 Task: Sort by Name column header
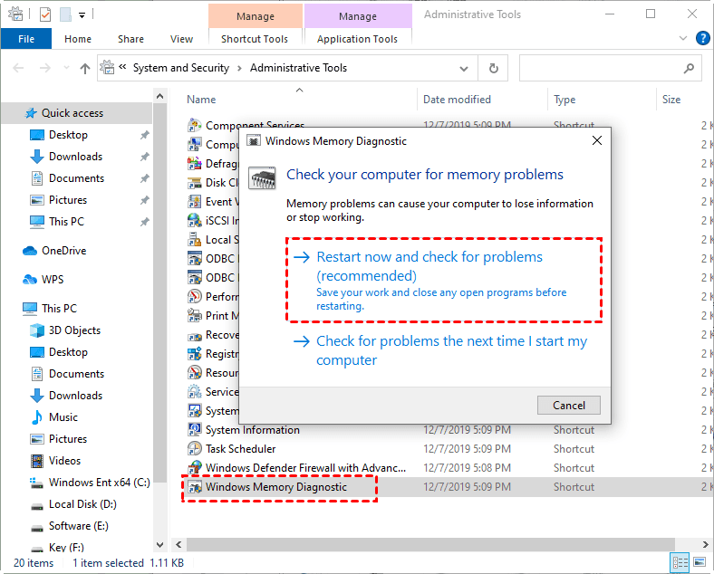point(201,100)
